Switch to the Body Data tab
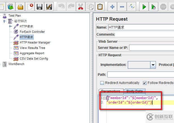 tap(134, 91)
